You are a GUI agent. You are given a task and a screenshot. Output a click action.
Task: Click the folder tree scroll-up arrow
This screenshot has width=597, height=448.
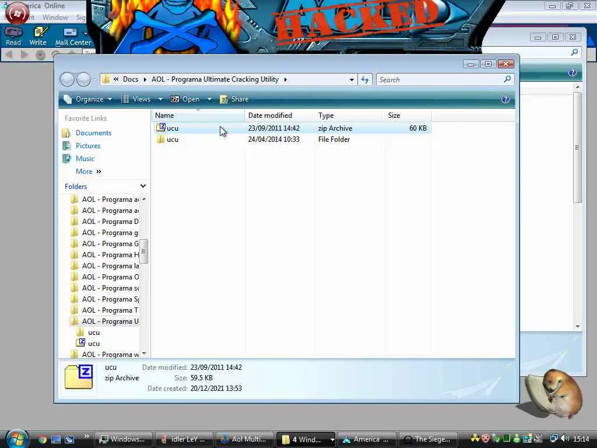tap(144, 199)
